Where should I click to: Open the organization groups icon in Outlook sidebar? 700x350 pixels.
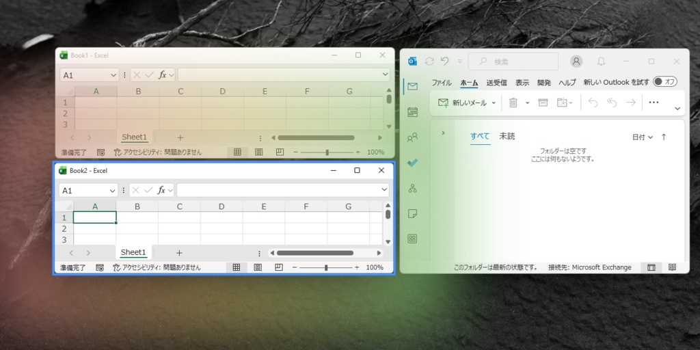pyautogui.click(x=412, y=189)
